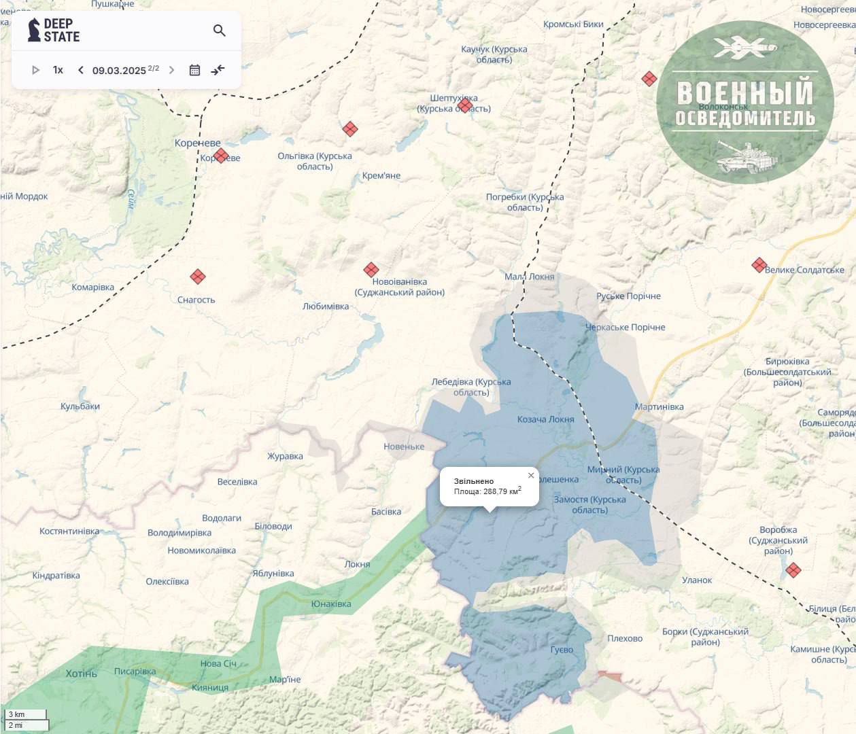856x734 pixels.
Task: Click the Уланок label
Action: [x=697, y=580]
